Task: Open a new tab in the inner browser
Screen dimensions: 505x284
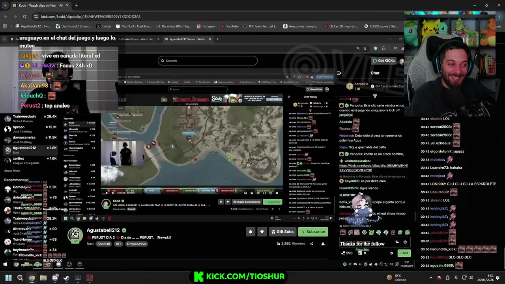Action: (x=218, y=39)
